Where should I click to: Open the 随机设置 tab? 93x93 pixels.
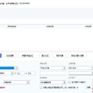(x=60, y=56)
